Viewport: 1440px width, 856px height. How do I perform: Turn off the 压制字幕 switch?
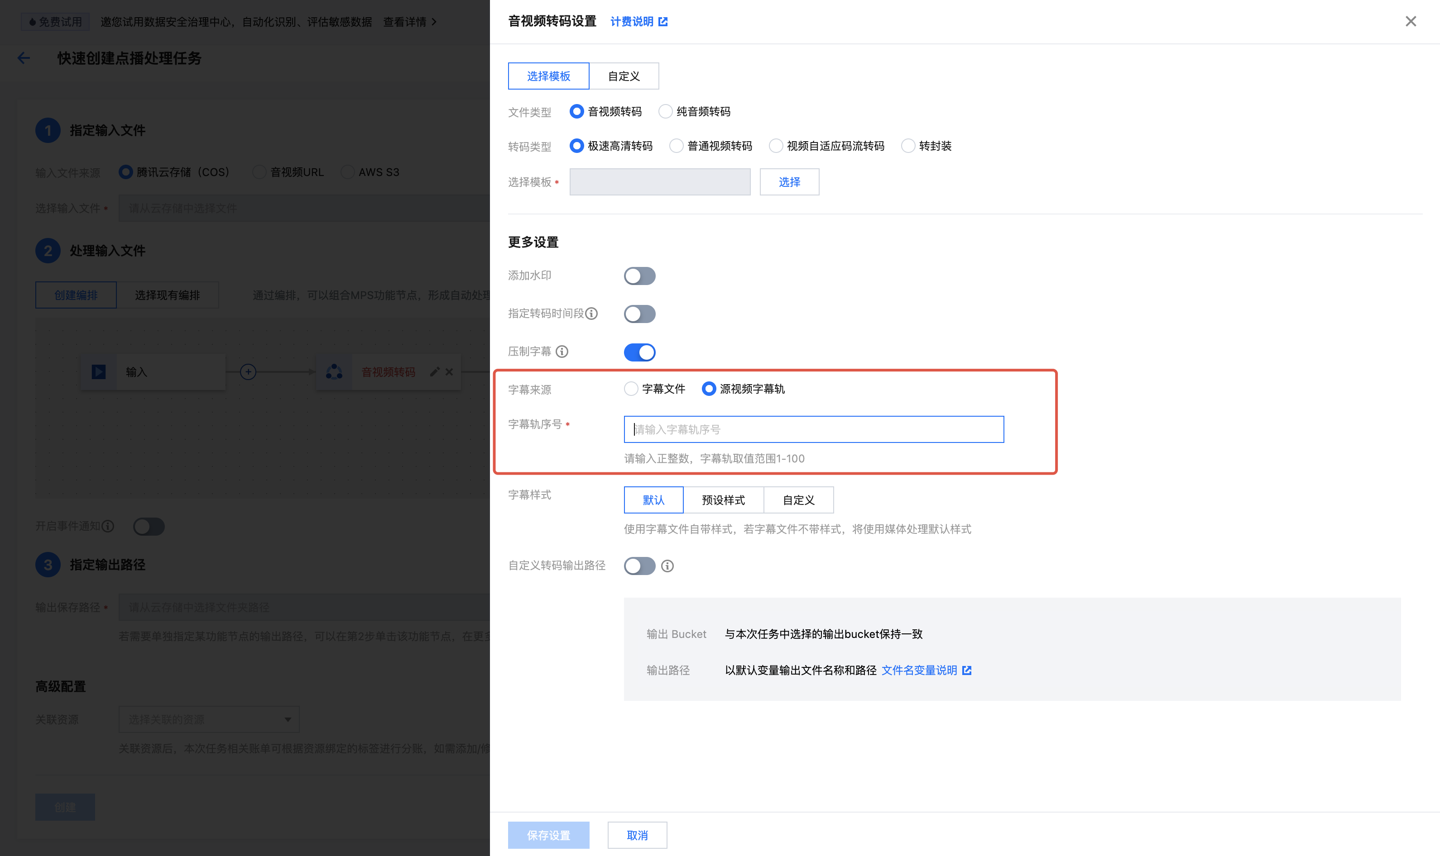pyautogui.click(x=639, y=352)
